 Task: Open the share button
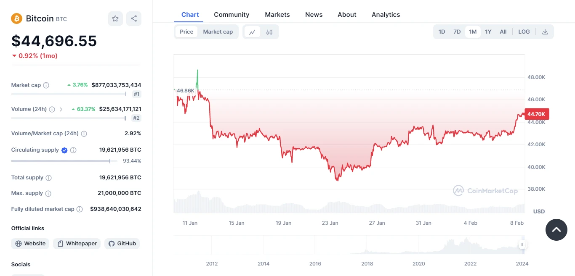click(x=134, y=18)
